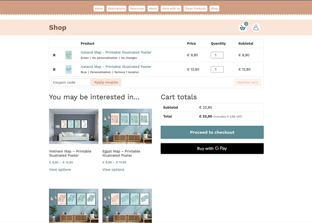312x223 pixels.
Task: Click View options under Vietnam Map
Action: coord(60,169)
